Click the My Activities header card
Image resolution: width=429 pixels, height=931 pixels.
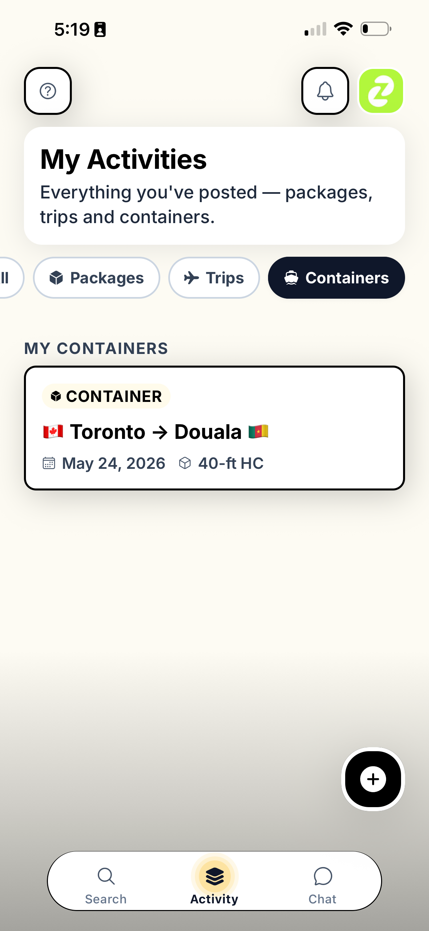click(x=214, y=186)
